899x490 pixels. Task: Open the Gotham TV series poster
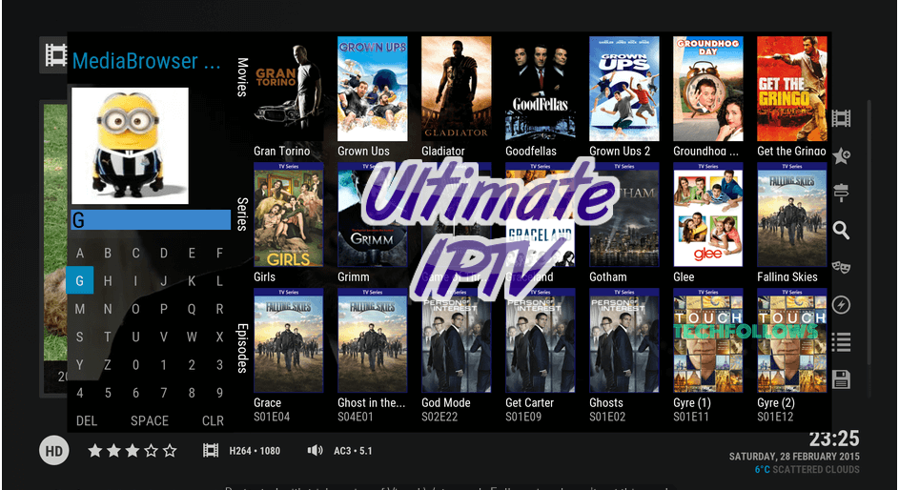coord(623,214)
